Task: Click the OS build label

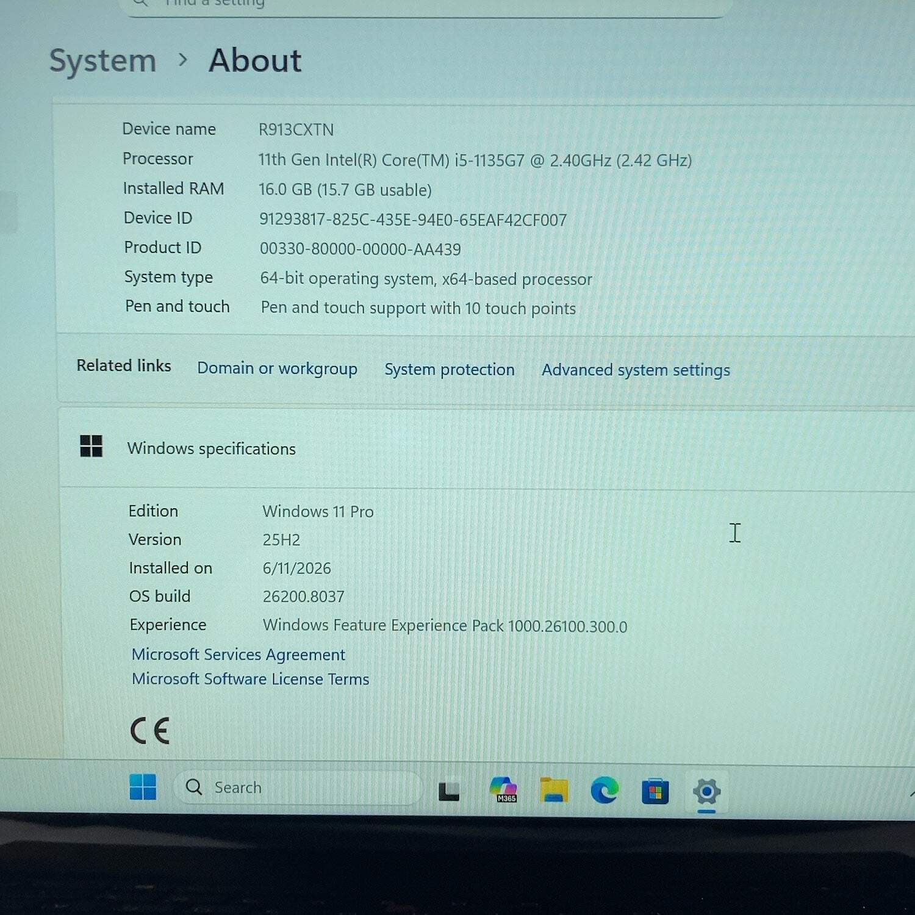Action: coord(160,596)
